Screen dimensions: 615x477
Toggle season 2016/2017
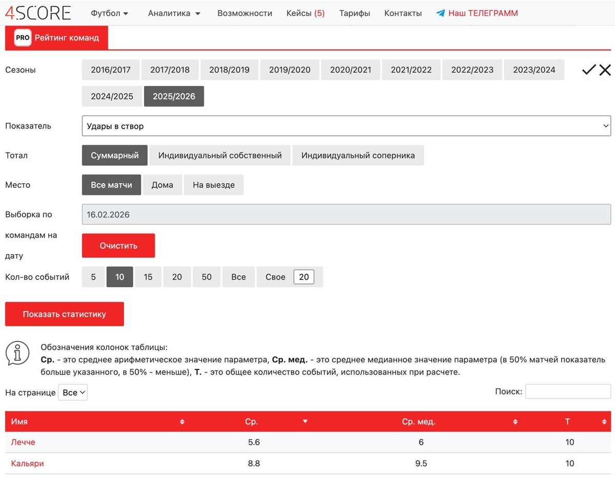(111, 70)
